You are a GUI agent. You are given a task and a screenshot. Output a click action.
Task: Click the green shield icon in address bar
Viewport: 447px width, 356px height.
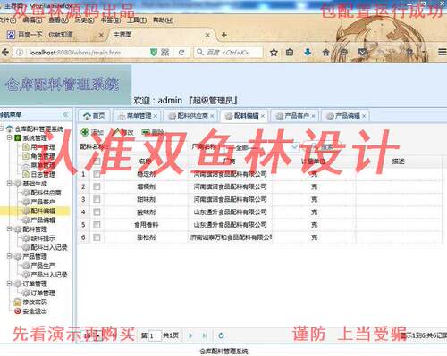(154, 53)
